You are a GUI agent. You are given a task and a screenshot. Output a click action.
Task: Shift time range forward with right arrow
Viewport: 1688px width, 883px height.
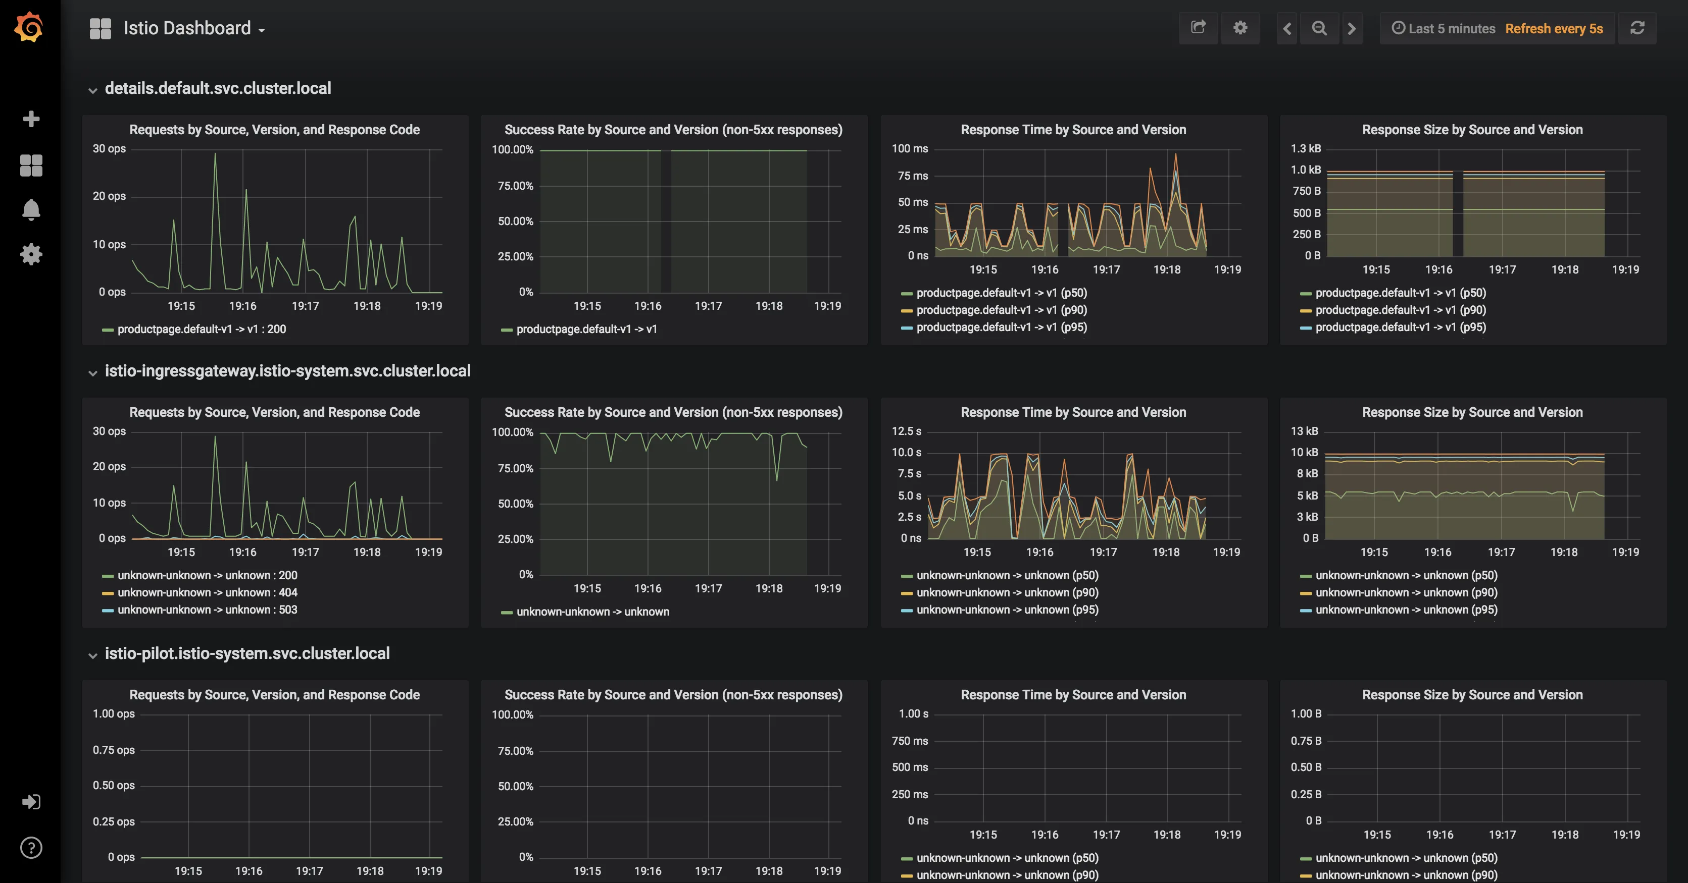(1352, 28)
